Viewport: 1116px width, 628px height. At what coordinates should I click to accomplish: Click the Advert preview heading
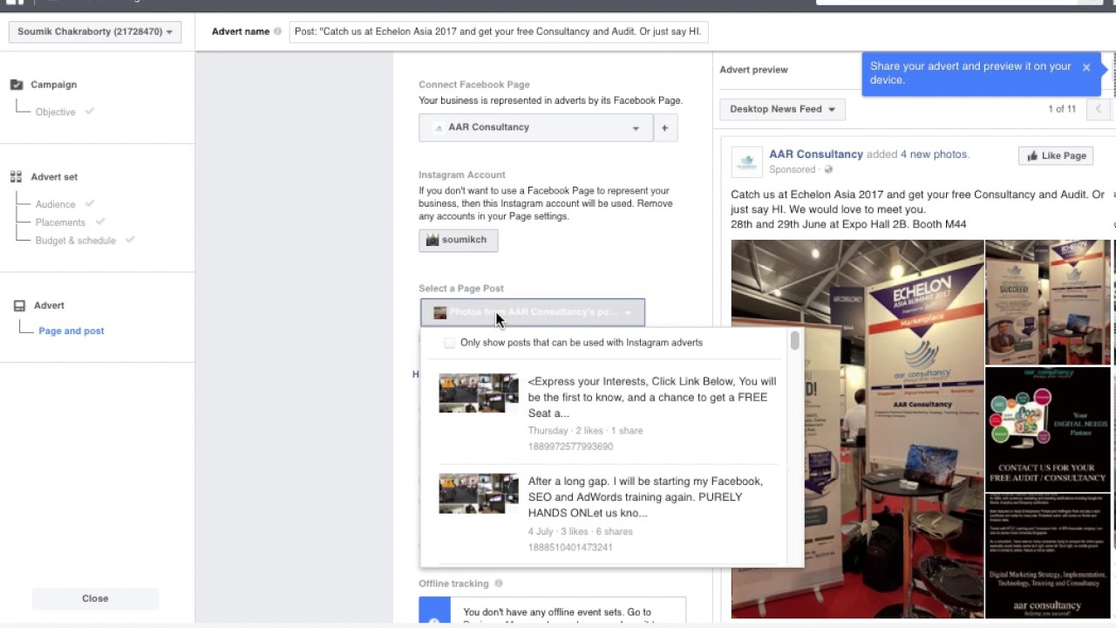click(753, 70)
